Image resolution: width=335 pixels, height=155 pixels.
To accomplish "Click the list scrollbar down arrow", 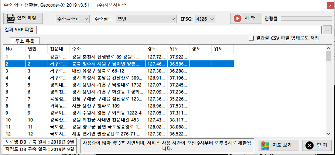I will click(x=329, y=134).
